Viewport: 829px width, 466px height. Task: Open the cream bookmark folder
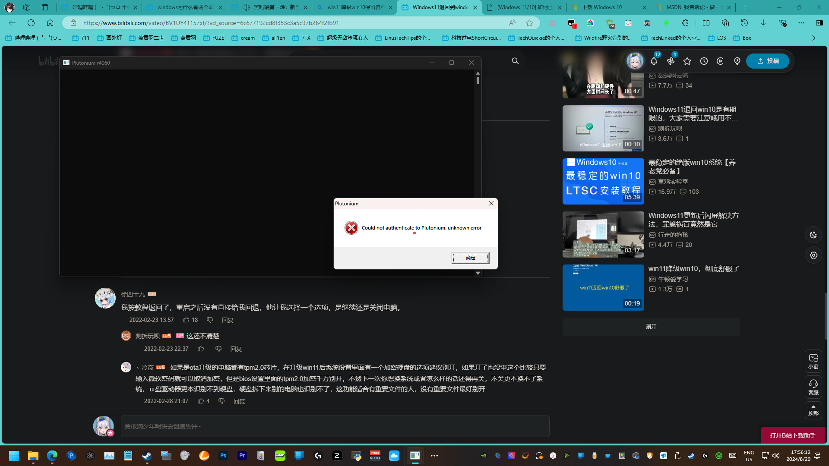click(243, 38)
